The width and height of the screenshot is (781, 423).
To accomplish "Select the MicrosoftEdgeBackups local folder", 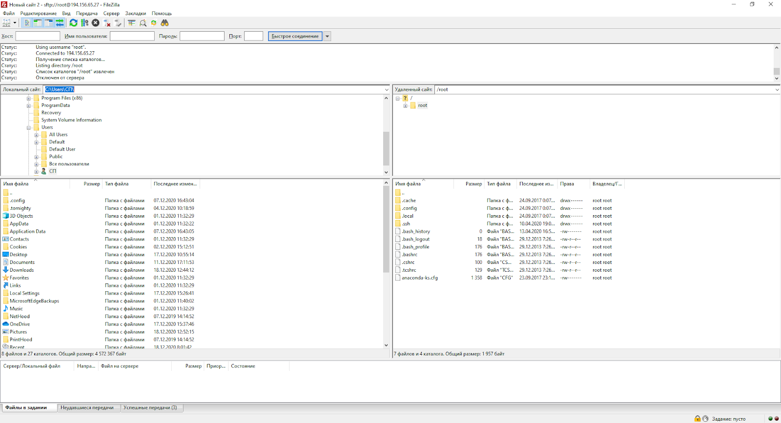I will pyautogui.click(x=34, y=301).
